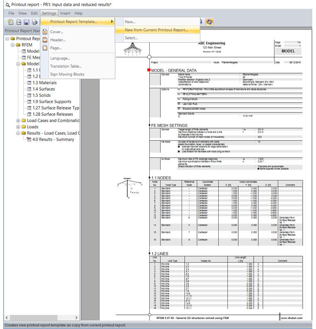Toggle Activate member divisions for large deformation checkbox
The image size is (316, 329).
pyautogui.click(x=179, y=147)
